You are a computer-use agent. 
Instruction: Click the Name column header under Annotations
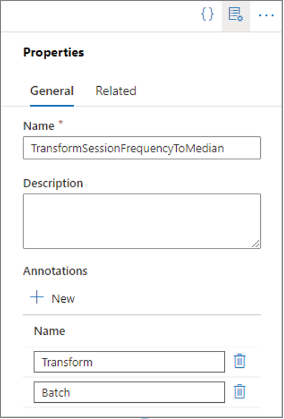click(50, 331)
